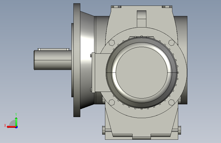Click the green Y axis arrow of the triad
This screenshot has height=143, width=221.
(16, 122)
